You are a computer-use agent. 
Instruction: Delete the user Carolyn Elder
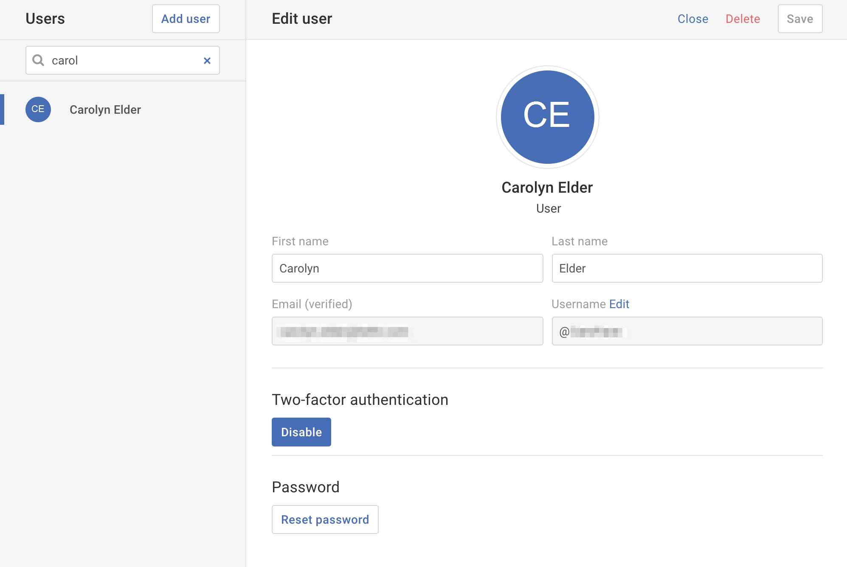[x=743, y=19]
